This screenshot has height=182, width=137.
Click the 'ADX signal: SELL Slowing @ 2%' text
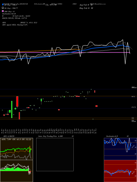pyautogui.click(x=15, y=25)
